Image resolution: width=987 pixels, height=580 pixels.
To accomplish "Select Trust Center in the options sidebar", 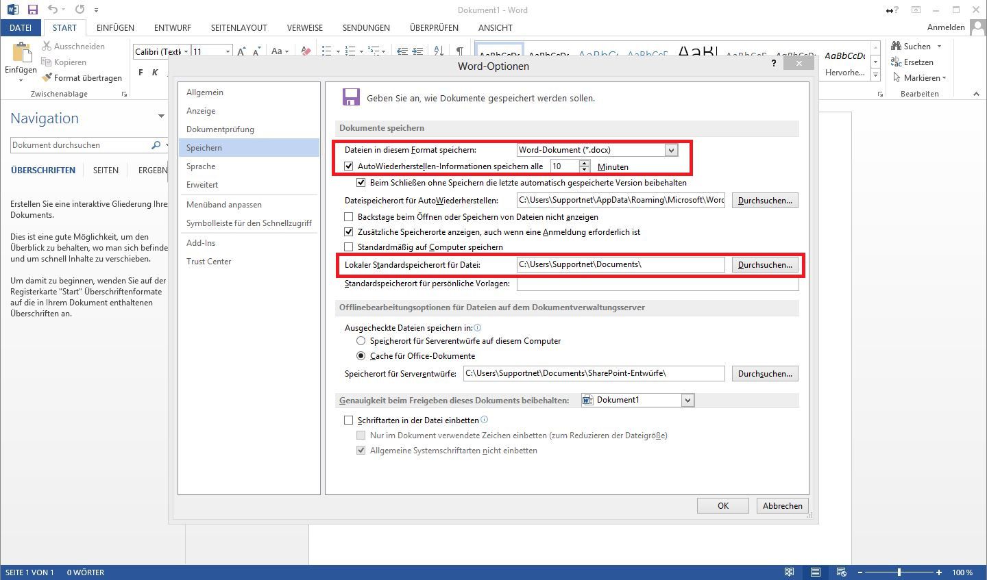I will [208, 261].
